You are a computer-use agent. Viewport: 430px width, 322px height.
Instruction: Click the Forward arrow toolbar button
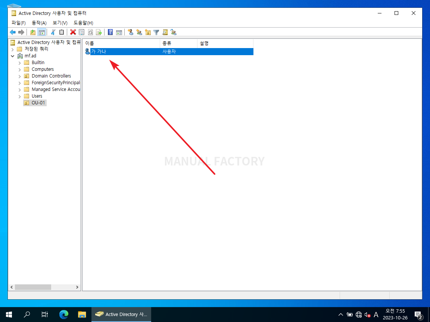click(x=21, y=32)
